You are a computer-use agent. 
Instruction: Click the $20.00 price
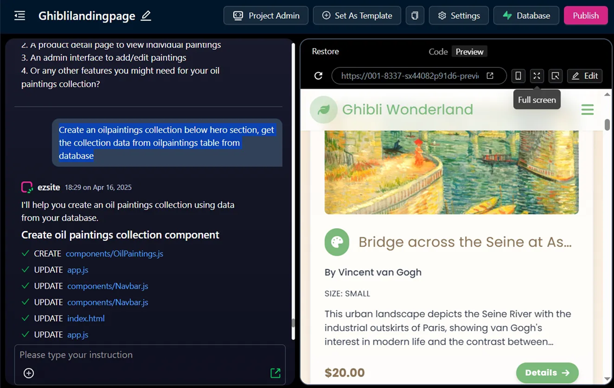click(344, 373)
